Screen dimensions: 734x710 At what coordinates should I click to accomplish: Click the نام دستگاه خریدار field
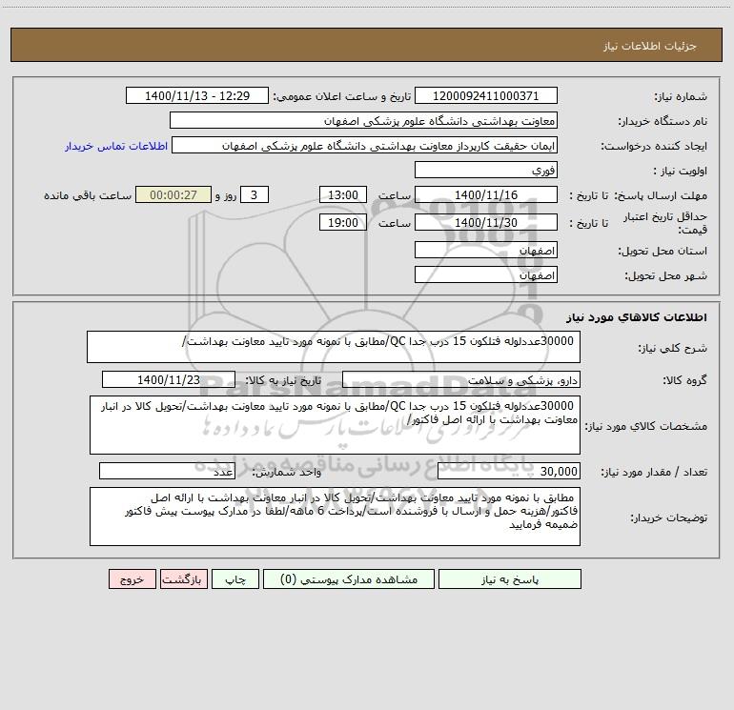[x=363, y=120]
